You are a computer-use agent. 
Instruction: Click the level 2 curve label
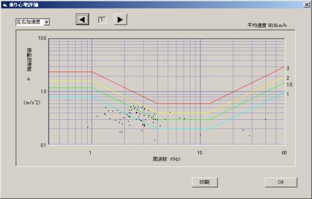288,78
